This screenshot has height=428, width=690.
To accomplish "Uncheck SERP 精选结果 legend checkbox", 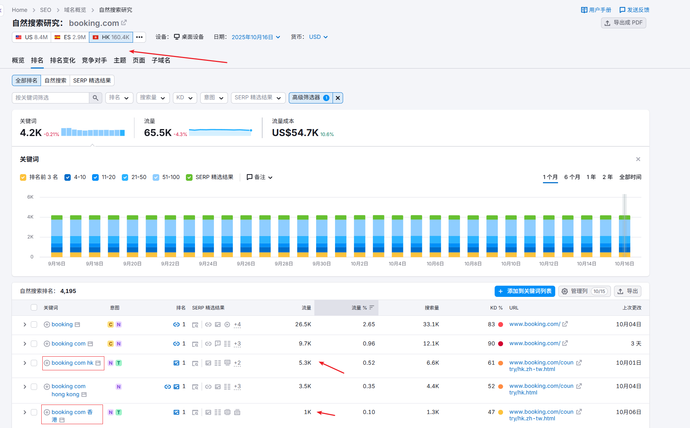I will [x=189, y=177].
